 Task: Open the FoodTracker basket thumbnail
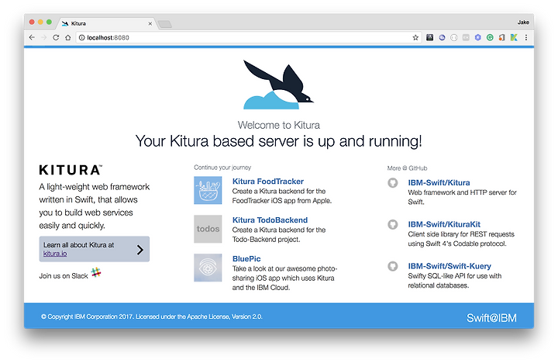point(208,190)
